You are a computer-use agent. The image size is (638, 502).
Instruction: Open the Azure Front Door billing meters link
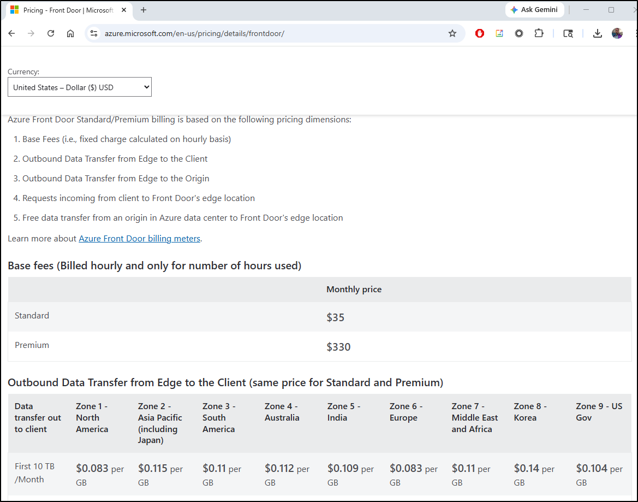click(x=140, y=238)
